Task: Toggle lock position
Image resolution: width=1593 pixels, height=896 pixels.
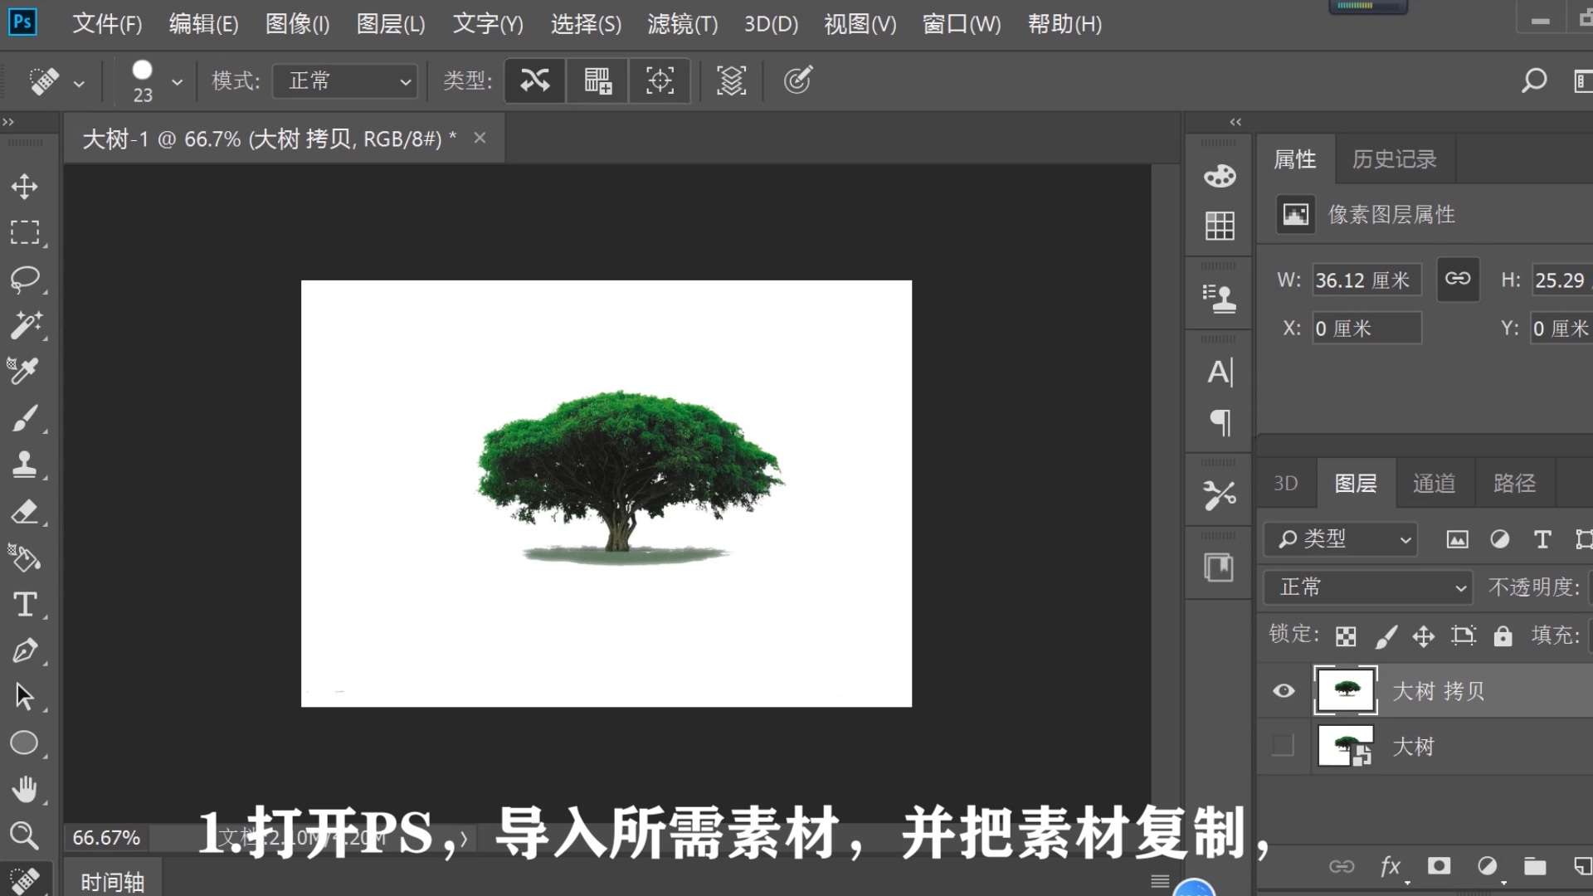Action: (x=1424, y=636)
